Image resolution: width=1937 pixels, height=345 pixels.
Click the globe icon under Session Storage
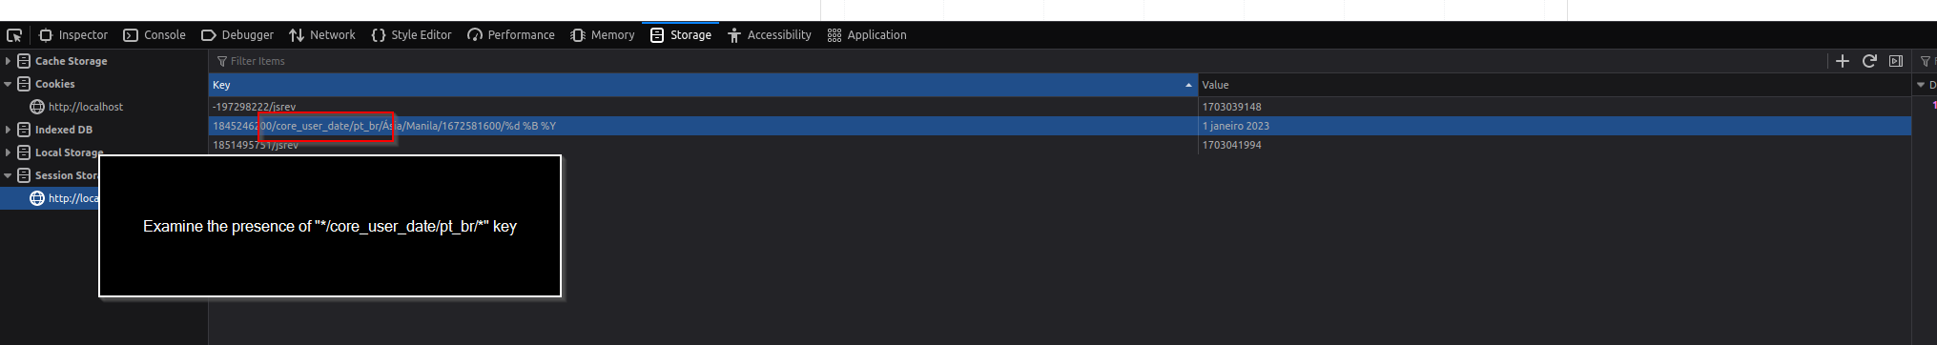(x=37, y=198)
